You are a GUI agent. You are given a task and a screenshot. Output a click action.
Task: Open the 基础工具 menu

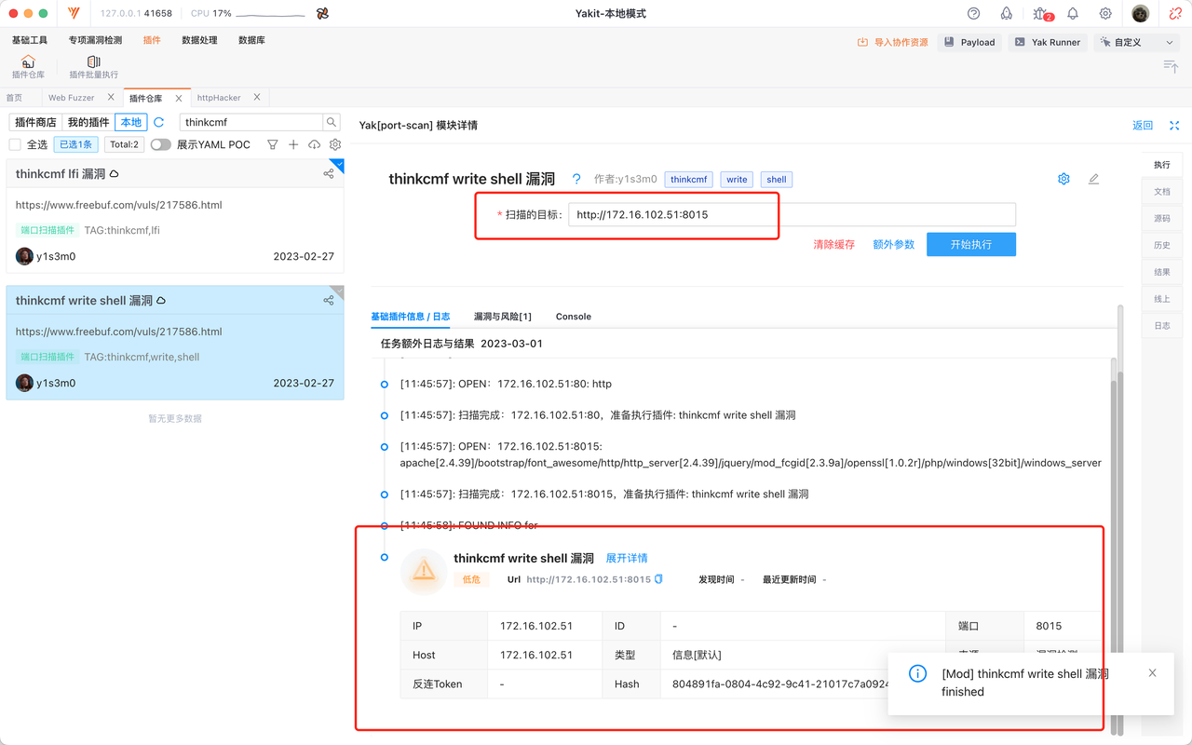[30, 40]
